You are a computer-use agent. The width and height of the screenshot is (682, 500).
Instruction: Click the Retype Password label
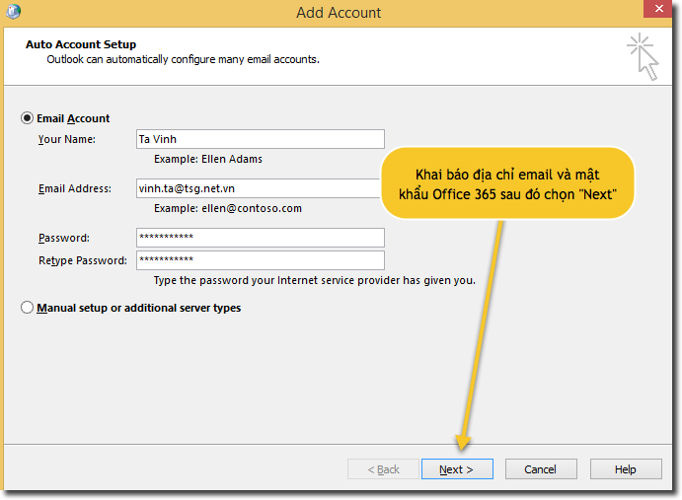point(83,260)
